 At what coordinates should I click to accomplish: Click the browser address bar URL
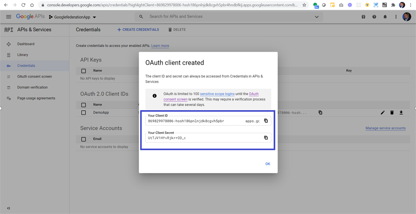tap(172, 5)
